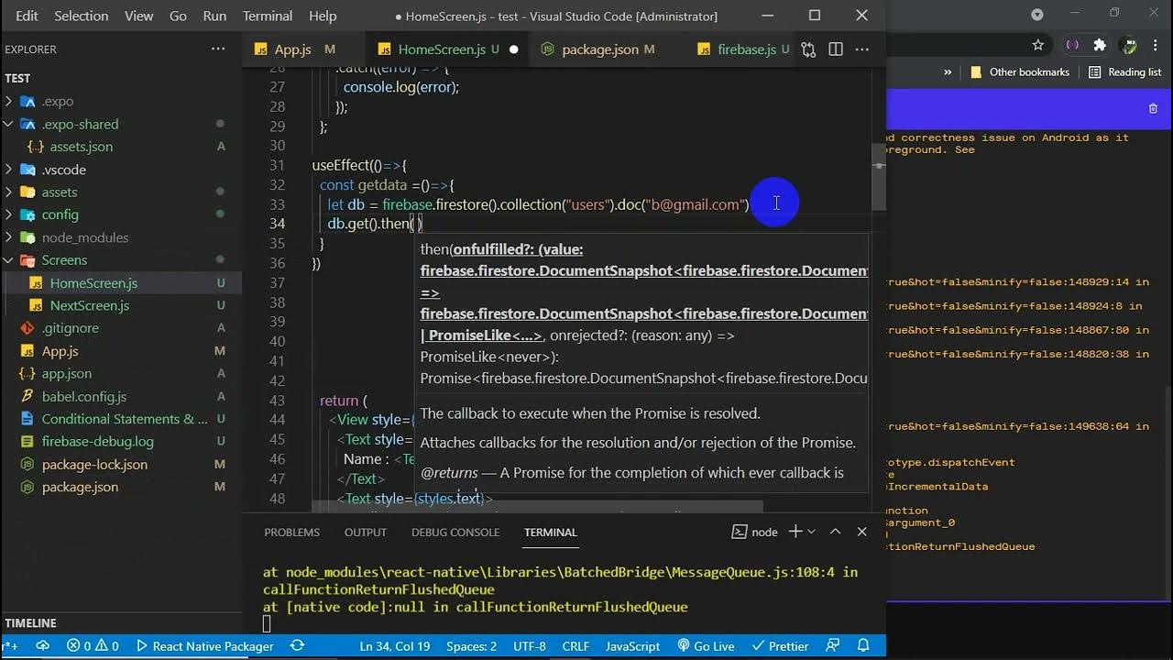Image resolution: width=1173 pixels, height=660 pixels.
Task: Change indentation via Spaces: 2
Action: coord(472,646)
